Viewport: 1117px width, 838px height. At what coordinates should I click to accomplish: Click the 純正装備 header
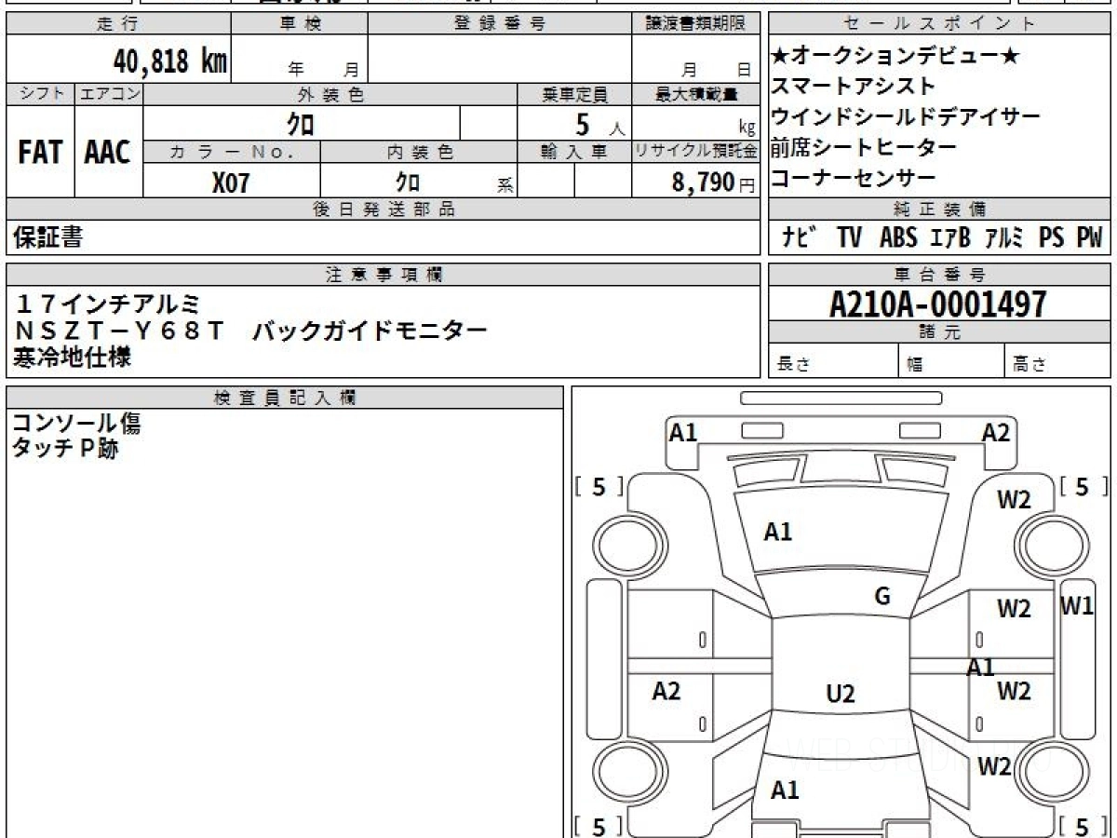tap(940, 209)
